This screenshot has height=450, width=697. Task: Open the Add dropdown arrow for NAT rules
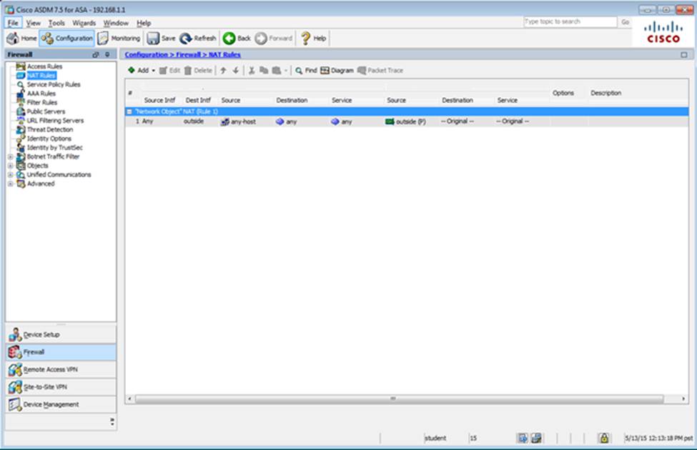pyautogui.click(x=153, y=71)
